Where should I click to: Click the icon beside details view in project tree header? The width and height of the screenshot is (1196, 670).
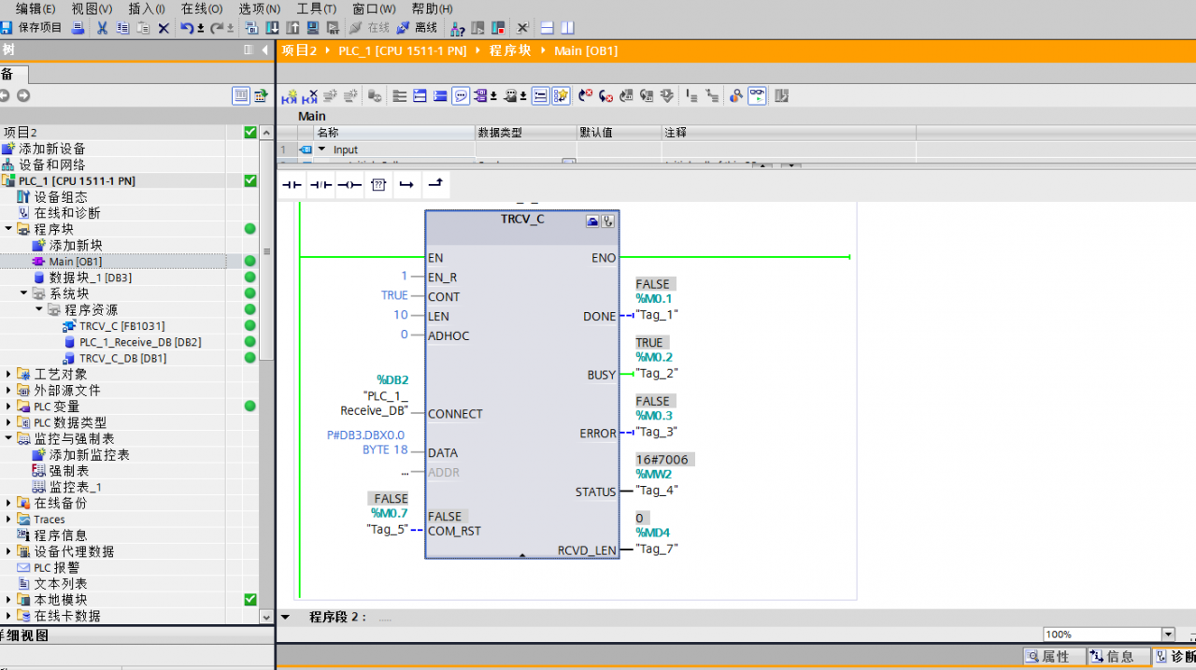coord(262,95)
